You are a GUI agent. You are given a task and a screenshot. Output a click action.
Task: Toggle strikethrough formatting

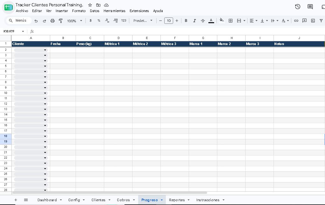(x=203, y=21)
